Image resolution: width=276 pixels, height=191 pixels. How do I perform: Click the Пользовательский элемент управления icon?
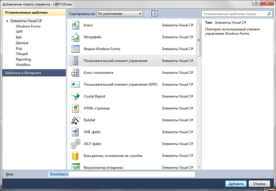point(75,61)
